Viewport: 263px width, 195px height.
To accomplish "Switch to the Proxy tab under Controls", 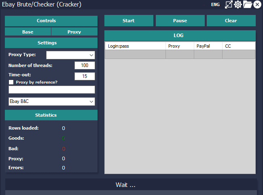I will click(x=74, y=32).
